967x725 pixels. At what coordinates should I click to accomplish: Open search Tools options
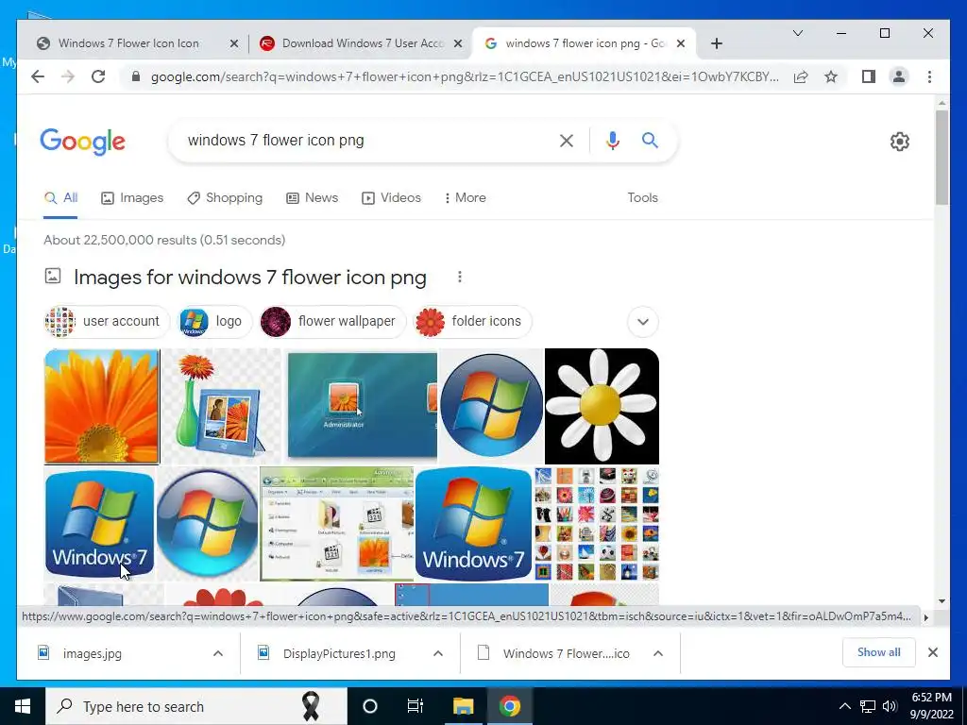point(642,198)
